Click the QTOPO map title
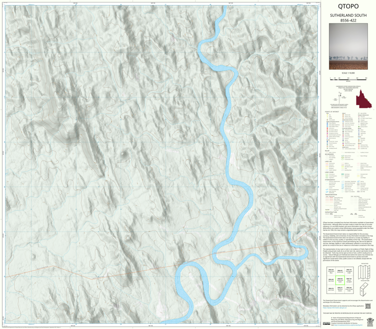376x329 pixels. click(x=348, y=6)
